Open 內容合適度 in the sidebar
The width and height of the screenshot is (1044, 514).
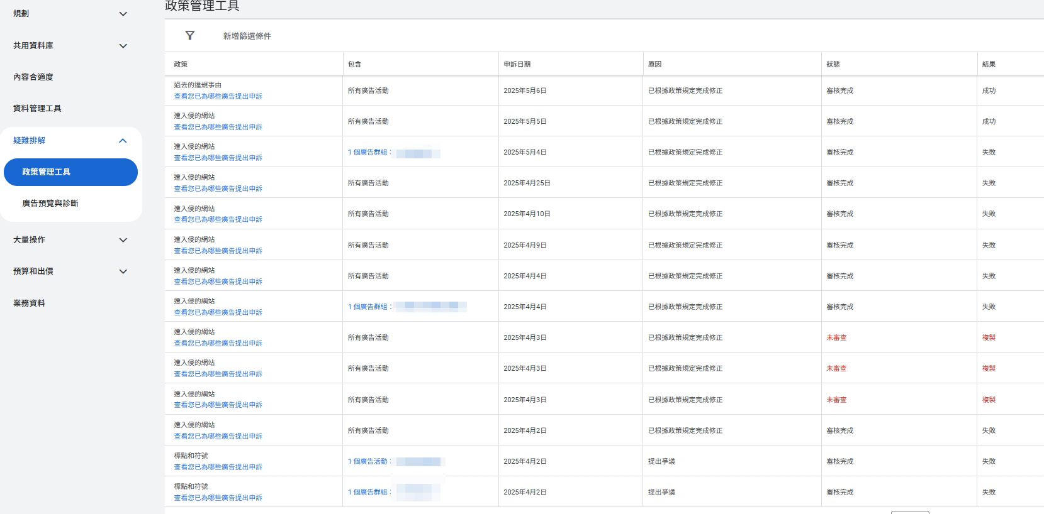(33, 77)
